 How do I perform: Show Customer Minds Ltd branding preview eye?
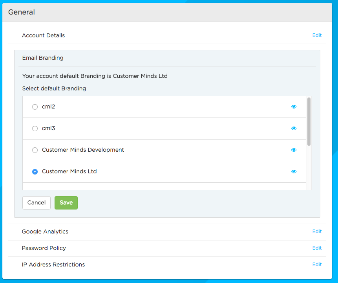coord(294,171)
